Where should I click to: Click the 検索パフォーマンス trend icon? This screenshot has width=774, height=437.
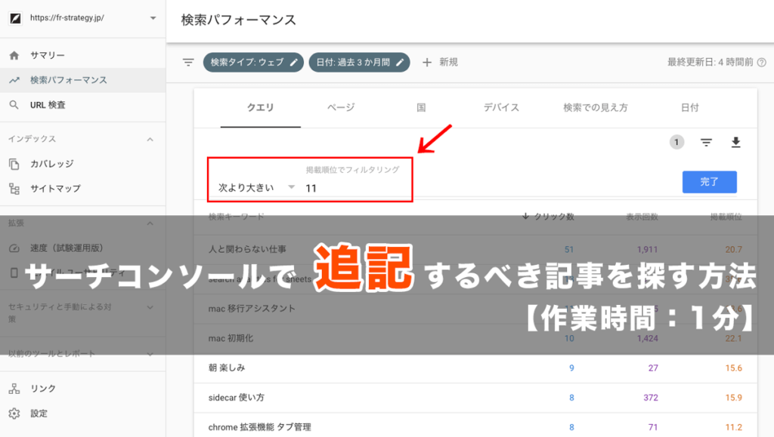14,80
